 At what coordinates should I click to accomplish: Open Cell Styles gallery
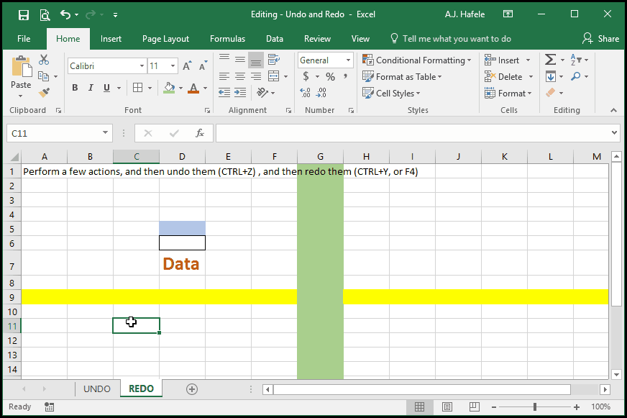click(391, 94)
